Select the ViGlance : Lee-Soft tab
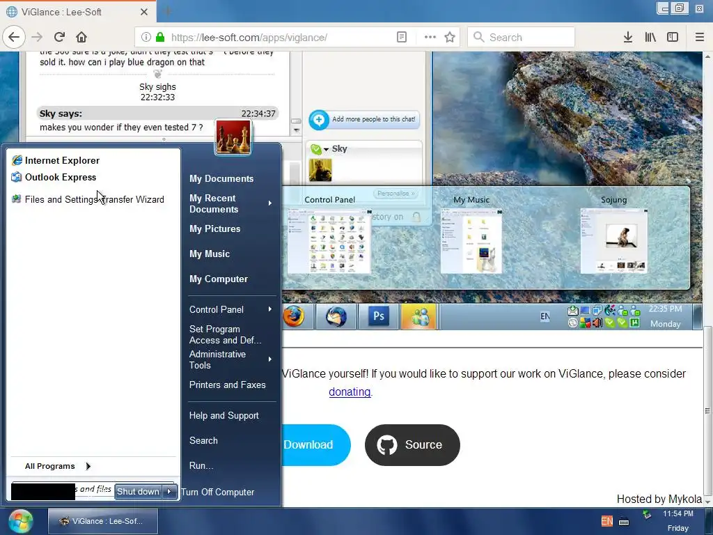Screen dimensions: 713x535 [x=78, y=12]
